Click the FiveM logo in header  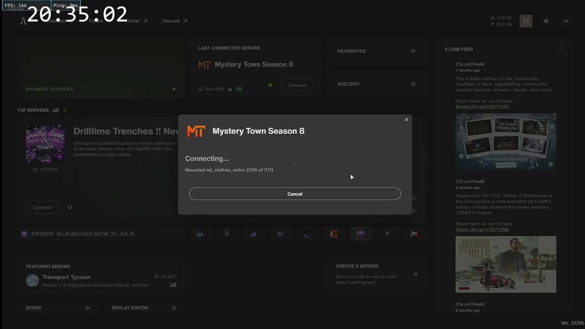point(23,21)
